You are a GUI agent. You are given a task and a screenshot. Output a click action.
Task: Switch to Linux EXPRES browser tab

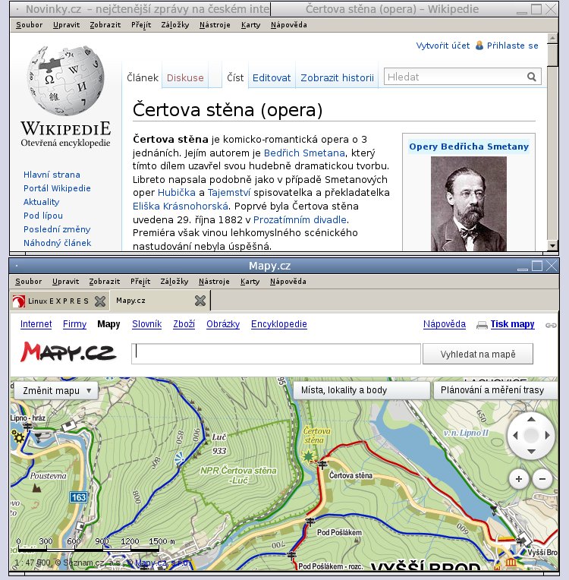tap(58, 301)
